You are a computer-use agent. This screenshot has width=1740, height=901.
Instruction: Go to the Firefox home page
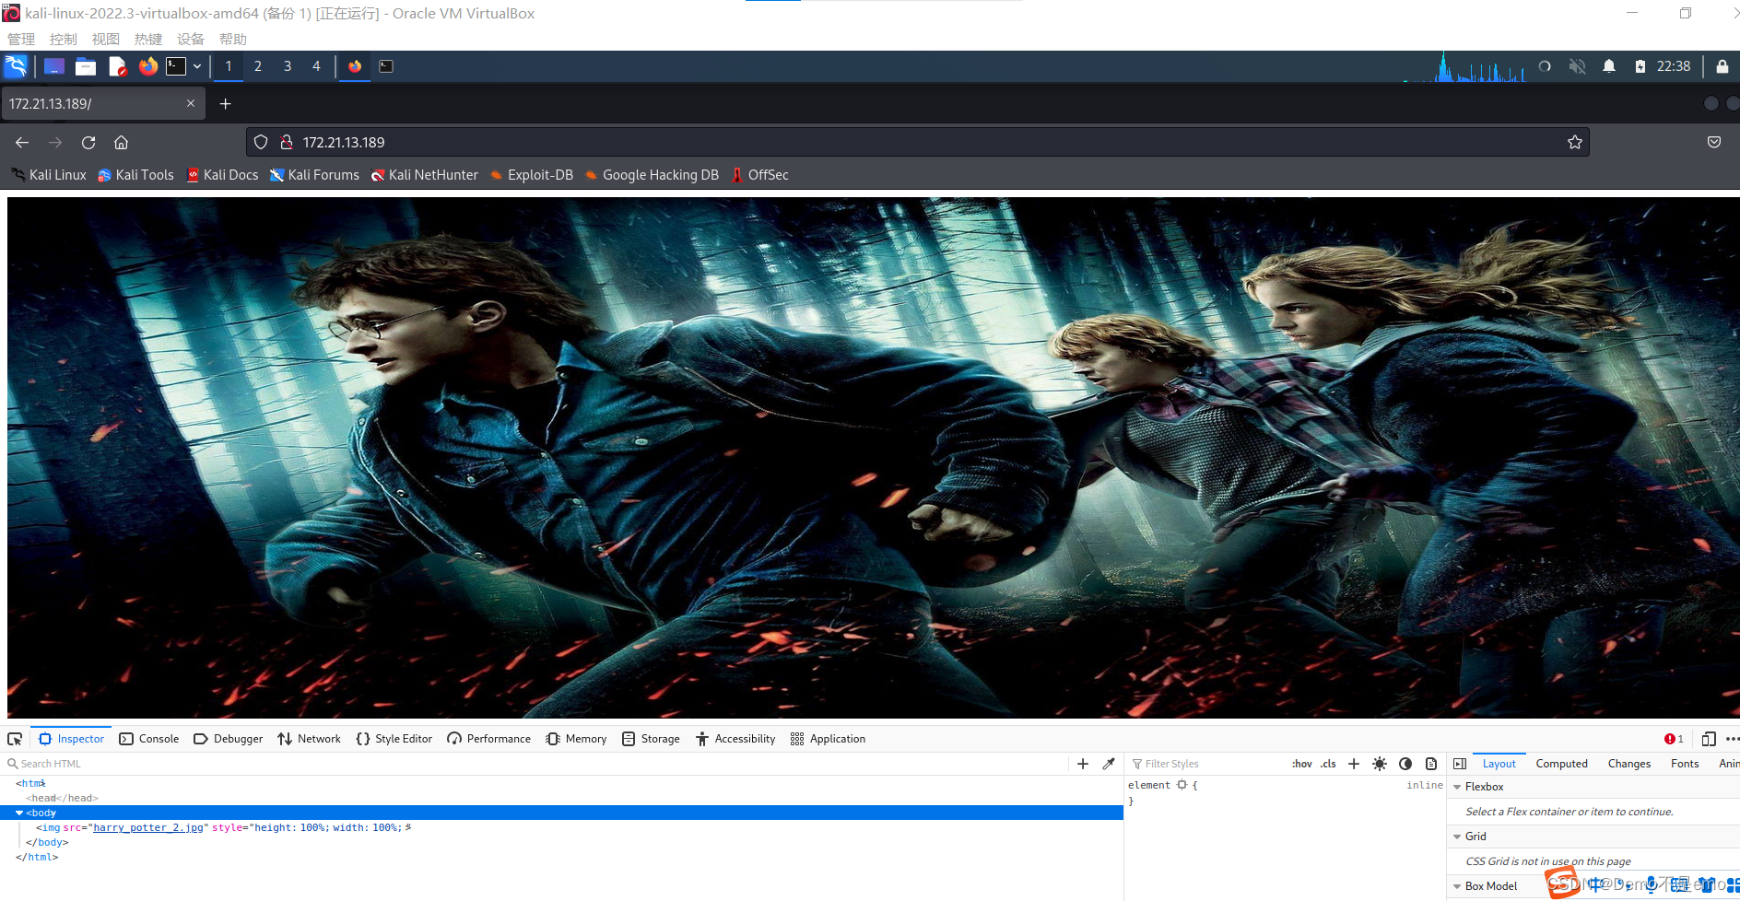click(x=121, y=142)
